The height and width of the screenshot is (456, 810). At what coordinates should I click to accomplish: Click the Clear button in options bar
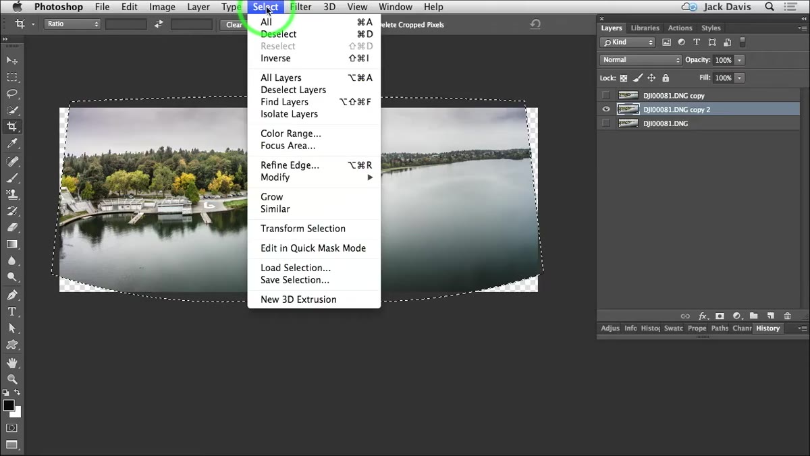(234, 24)
